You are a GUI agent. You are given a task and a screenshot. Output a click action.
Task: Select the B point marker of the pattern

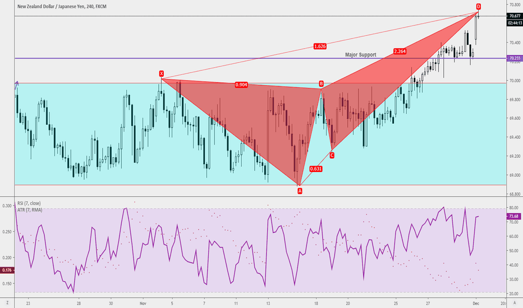[322, 84]
